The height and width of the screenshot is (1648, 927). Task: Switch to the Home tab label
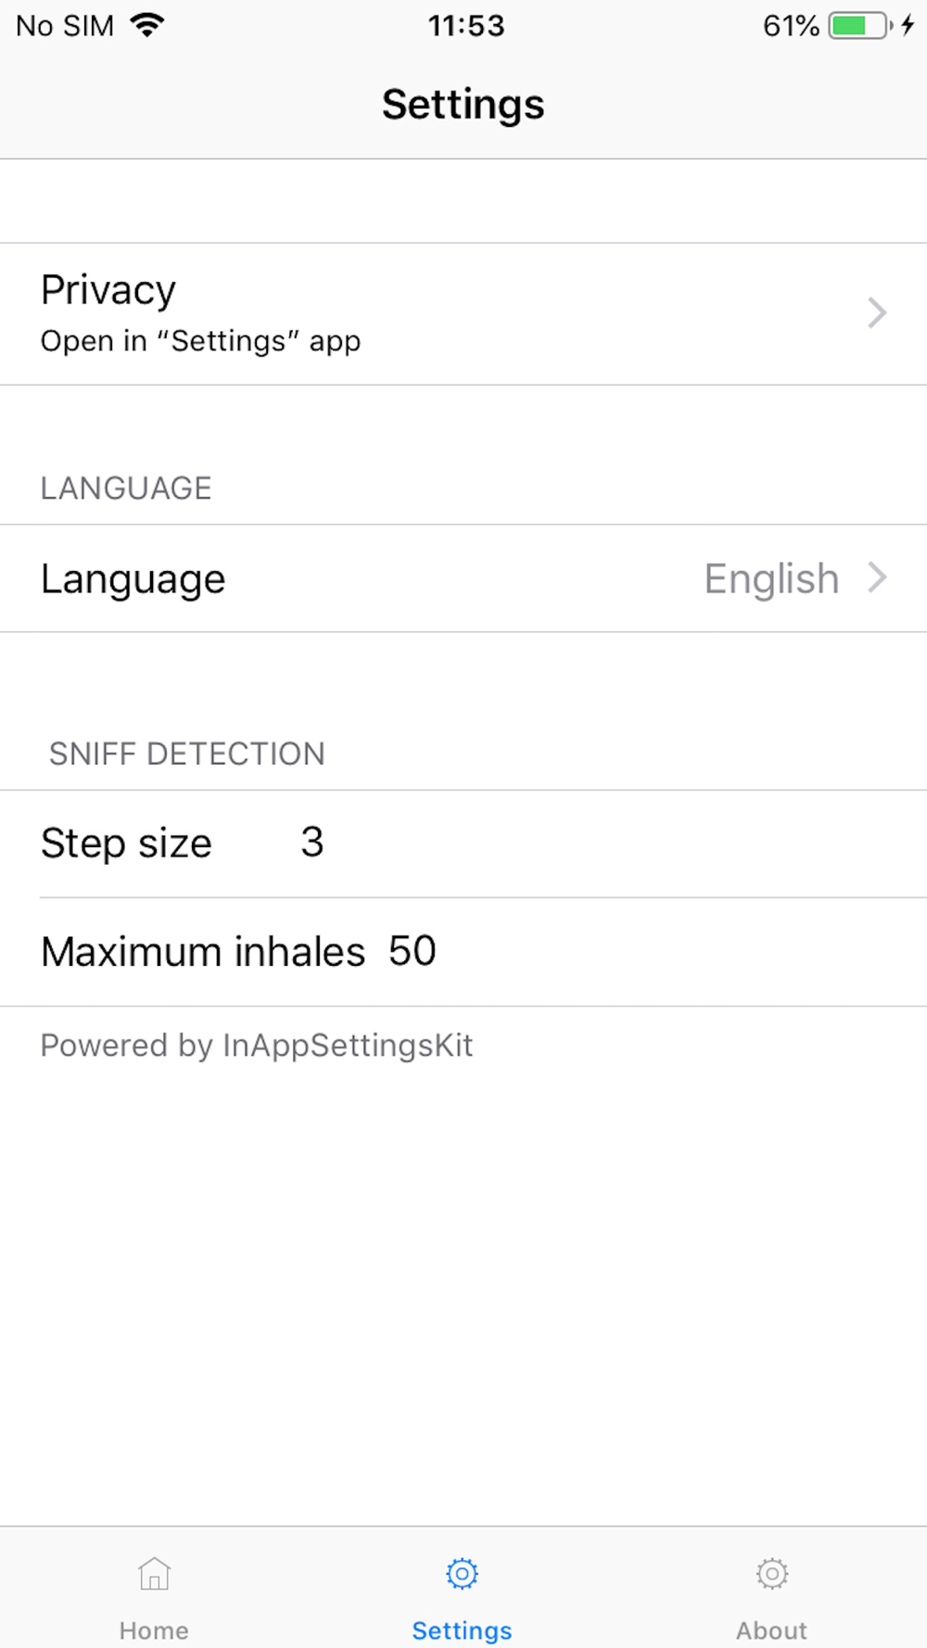154,1630
